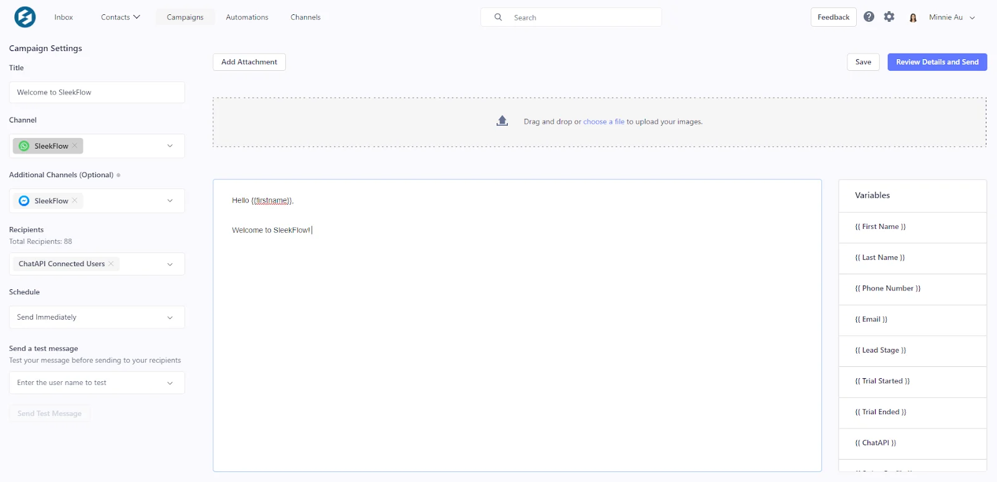The width and height of the screenshot is (997, 482).
Task: Click the 'Hello {{firstname}},' message line
Action: tap(263, 200)
